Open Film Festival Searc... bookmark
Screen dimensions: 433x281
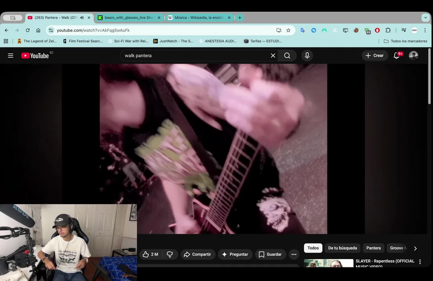coord(83,41)
